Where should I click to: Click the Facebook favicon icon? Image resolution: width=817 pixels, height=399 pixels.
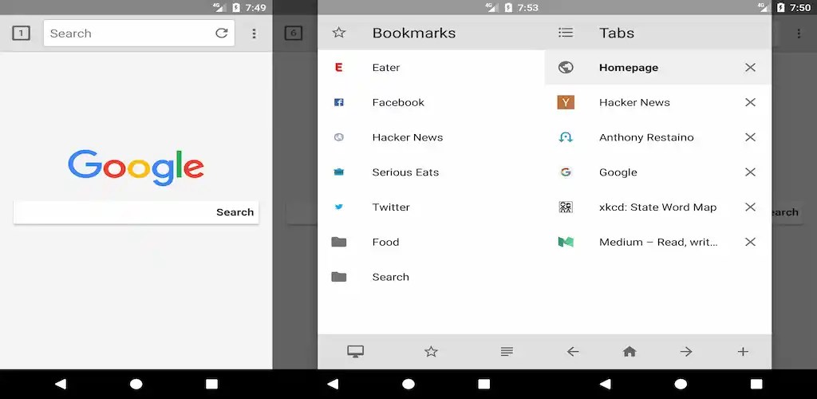pyautogui.click(x=338, y=103)
